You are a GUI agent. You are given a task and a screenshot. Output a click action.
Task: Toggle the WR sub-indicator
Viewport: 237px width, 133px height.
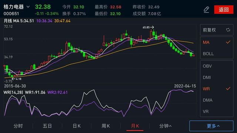click(217, 89)
